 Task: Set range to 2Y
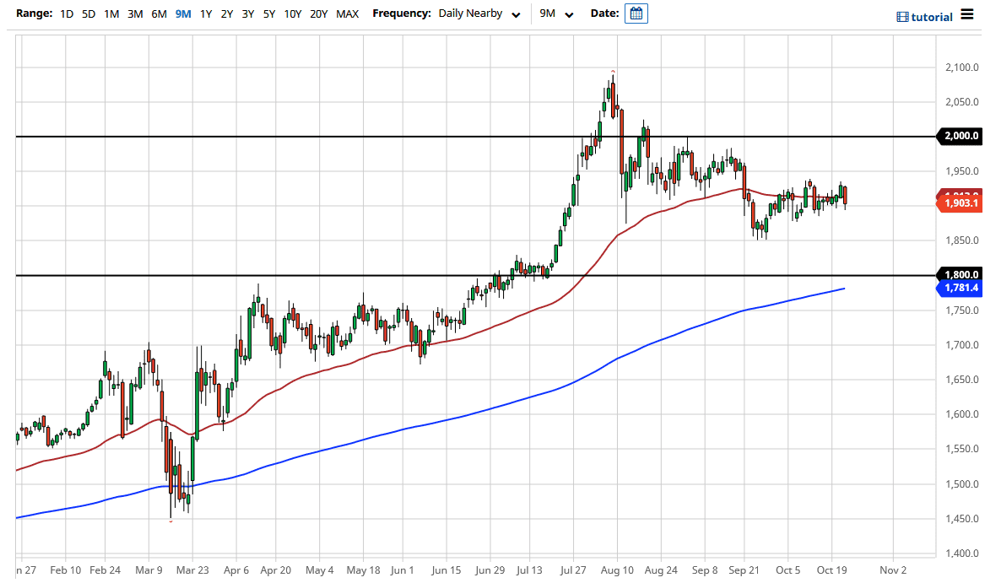(227, 13)
